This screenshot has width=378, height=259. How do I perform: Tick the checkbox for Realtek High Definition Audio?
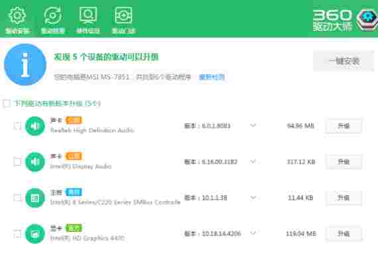coord(17,126)
